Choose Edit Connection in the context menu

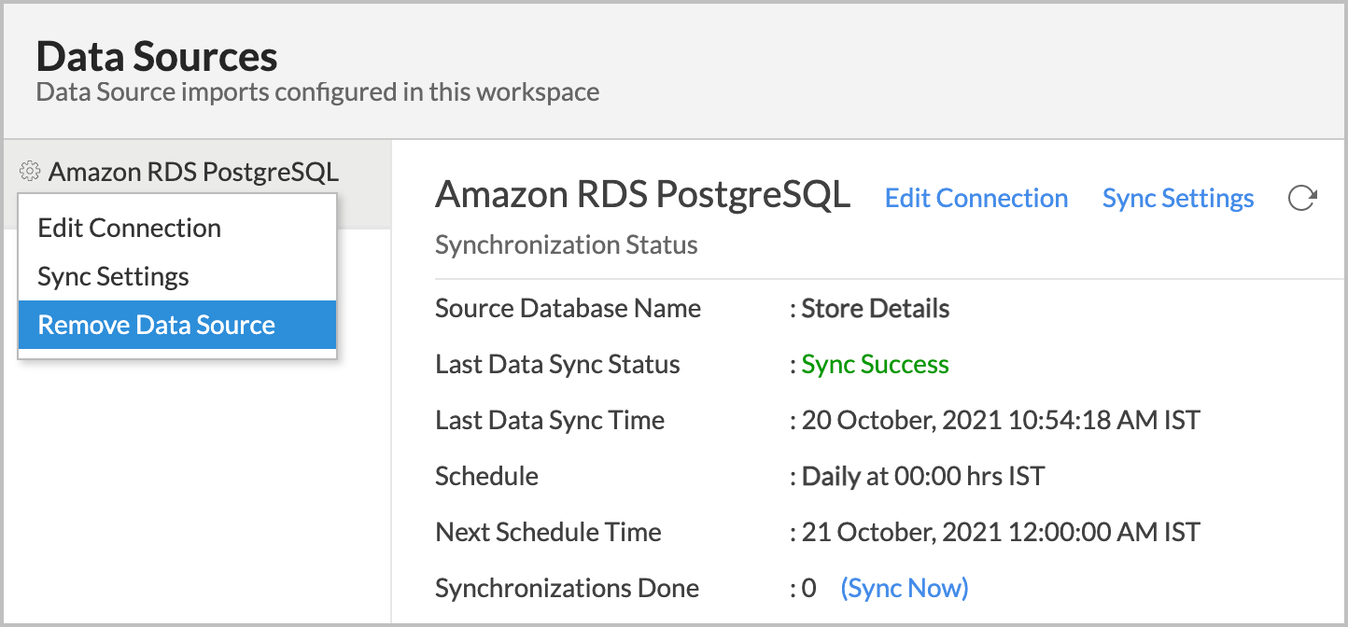(129, 227)
